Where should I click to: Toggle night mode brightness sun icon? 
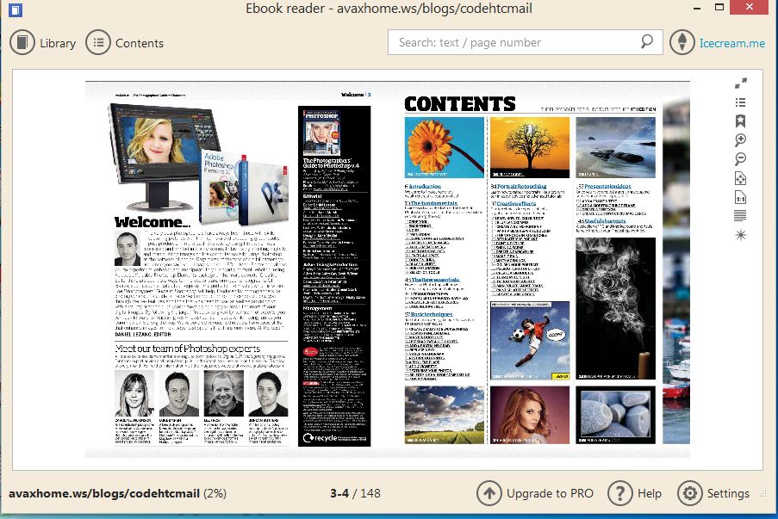[x=740, y=234]
